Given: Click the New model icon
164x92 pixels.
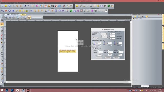Looking at the screenshot, I should 3,6.
